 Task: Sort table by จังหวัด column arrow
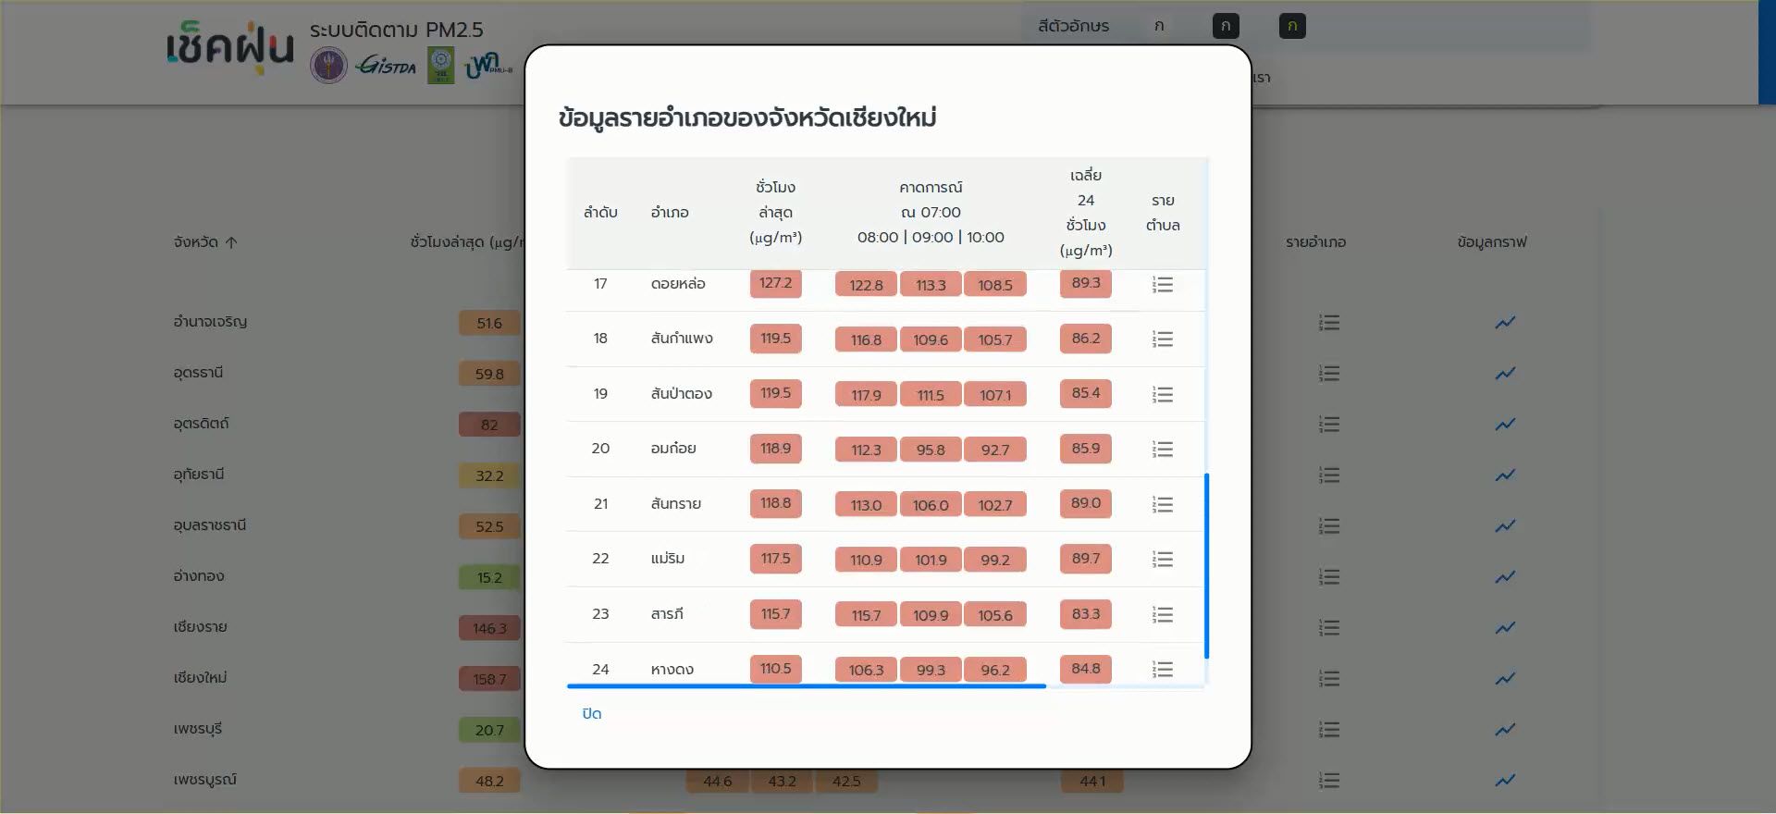(x=231, y=242)
